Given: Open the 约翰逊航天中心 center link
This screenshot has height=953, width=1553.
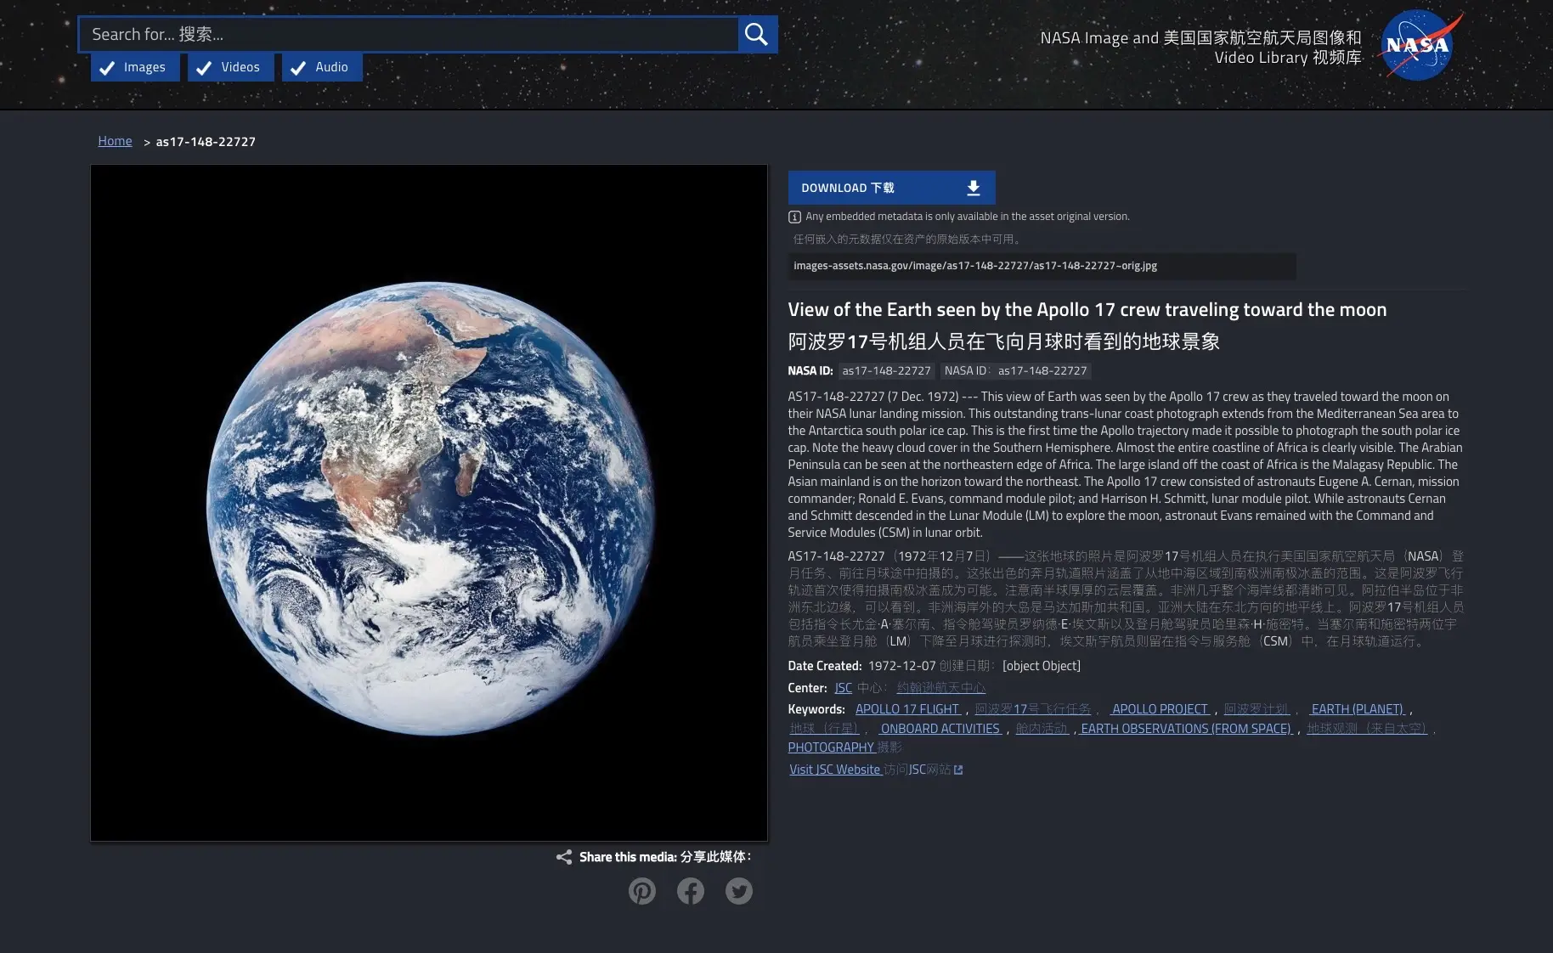Looking at the screenshot, I should 941,688.
